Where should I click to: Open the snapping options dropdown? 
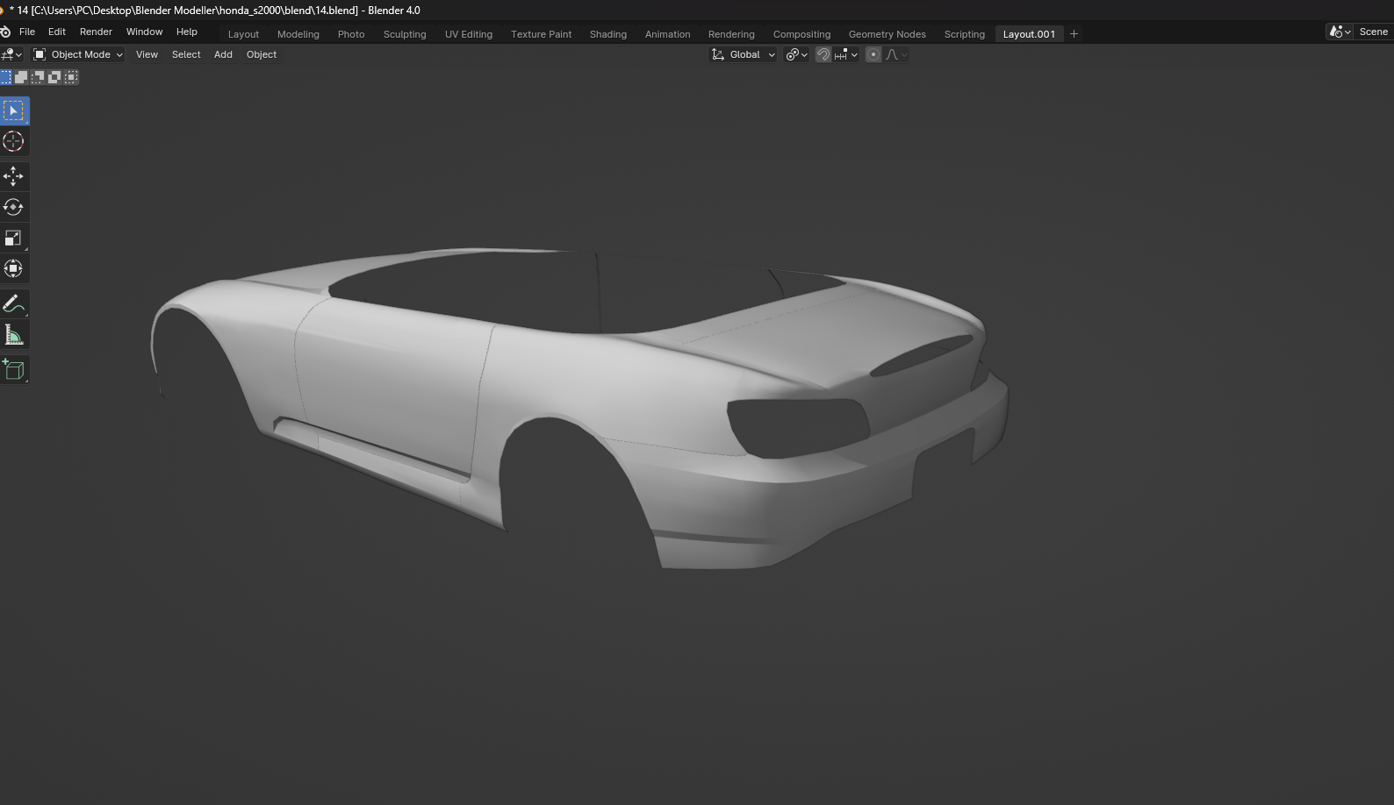pyautogui.click(x=846, y=54)
